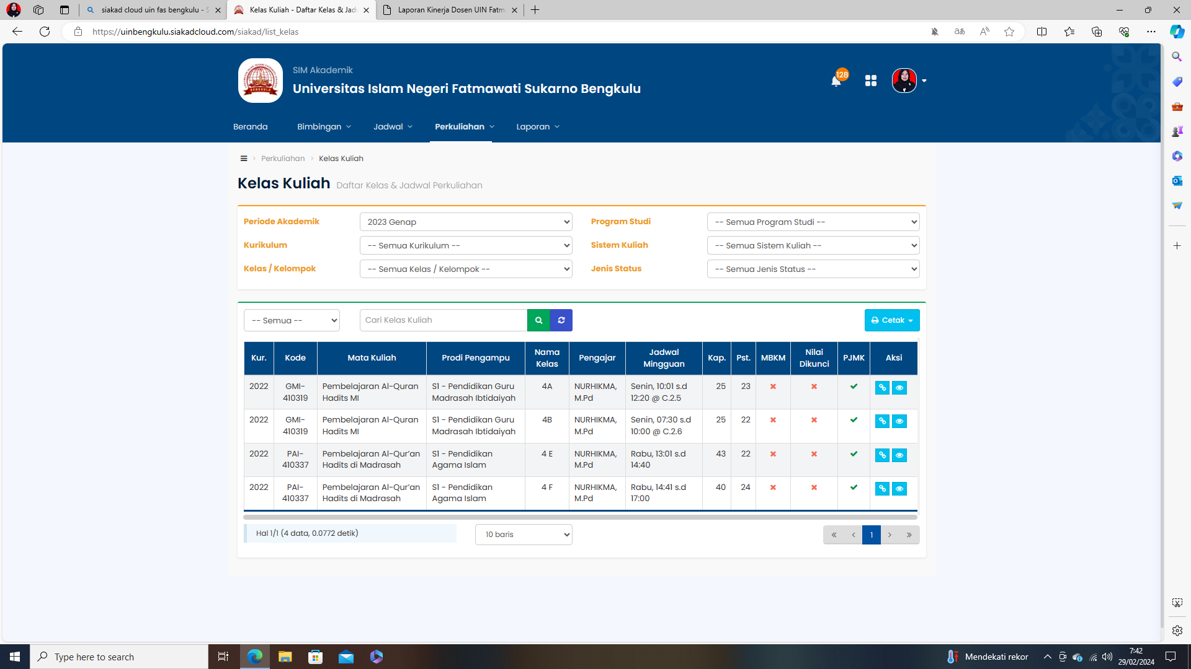Click the blue refresh icon button
Viewport: 1191px width, 669px height.
click(x=561, y=320)
